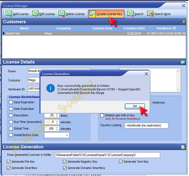Click the Custom Data column header
This screenshot has width=189, height=176.
102,28
